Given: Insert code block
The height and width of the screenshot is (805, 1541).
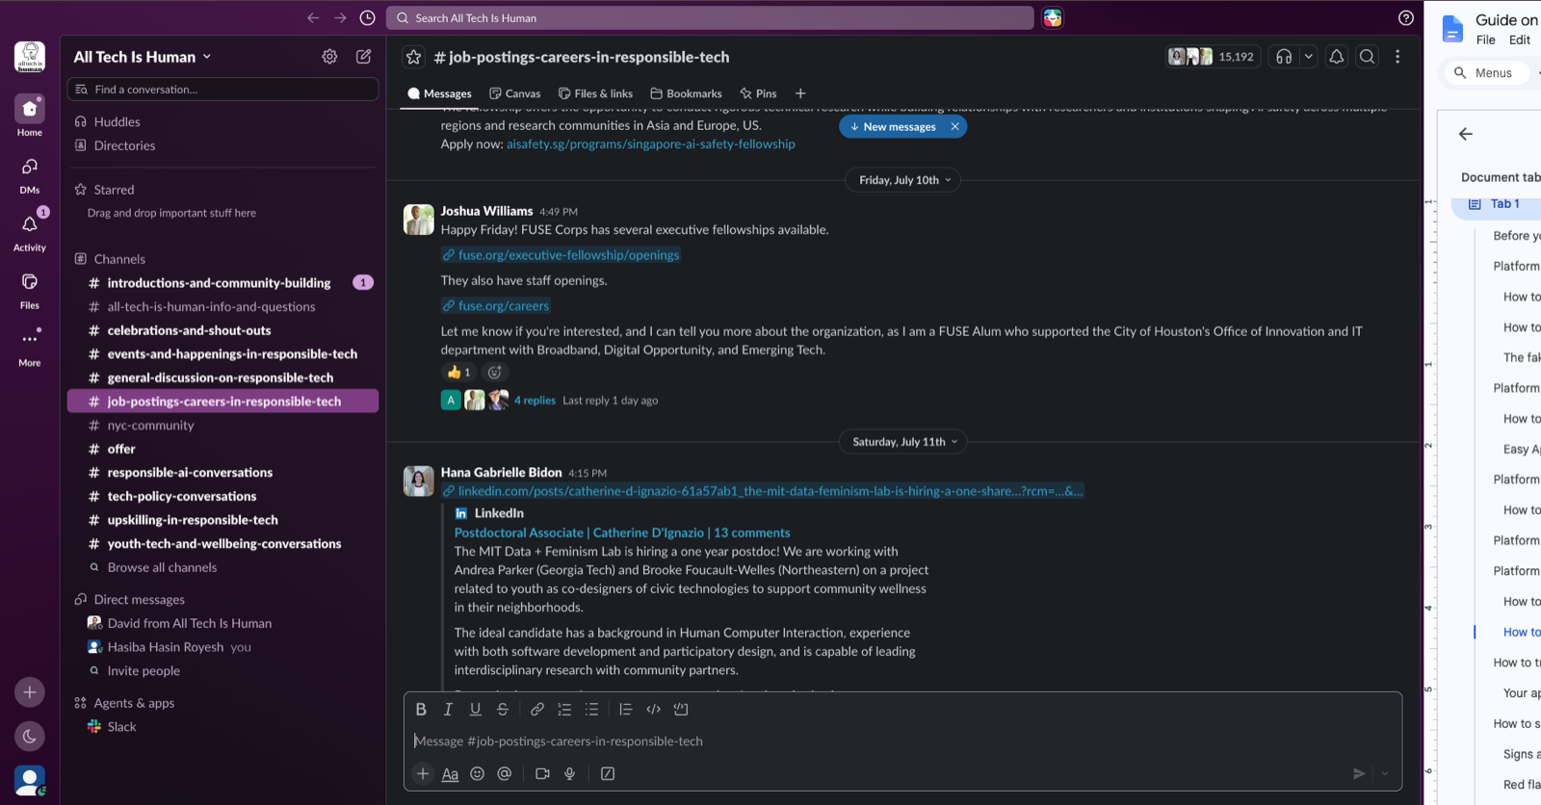Looking at the screenshot, I should [681, 709].
